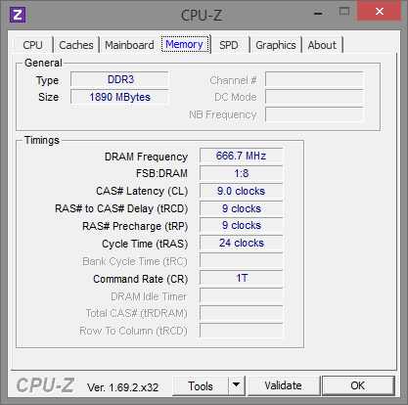This screenshot has height=405, width=408.
Task: Click the Cycle Time (tRAS) label
Action: coord(145,244)
